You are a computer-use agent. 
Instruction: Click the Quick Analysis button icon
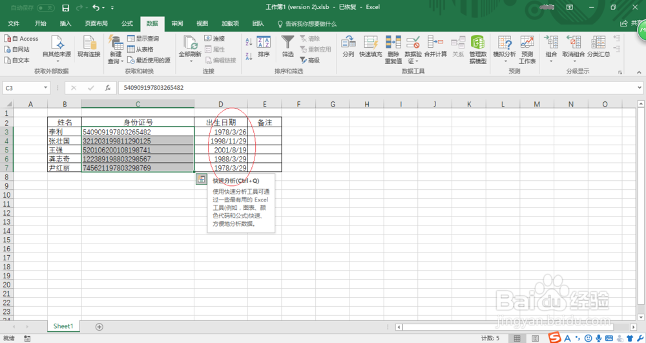pos(201,179)
